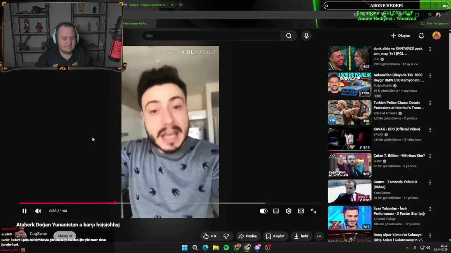The width and height of the screenshot is (451, 253).
Task: Open 'Turkish Police Chase' video thumbnail
Action: click(350, 112)
